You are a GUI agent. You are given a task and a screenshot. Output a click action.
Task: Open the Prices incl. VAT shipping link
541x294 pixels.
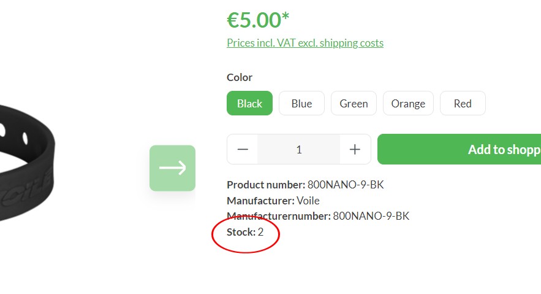tap(305, 43)
